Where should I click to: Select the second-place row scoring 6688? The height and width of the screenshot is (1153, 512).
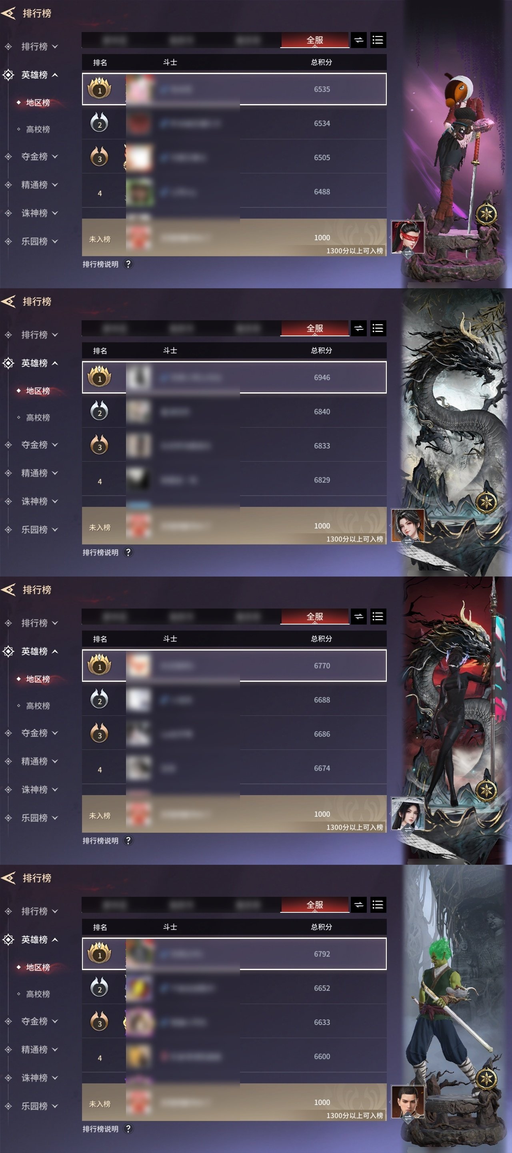pyautogui.click(x=234, y=699)
